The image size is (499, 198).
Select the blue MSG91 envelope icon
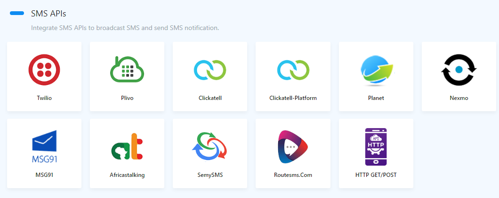pyautogui.click(x=44, y=146)
